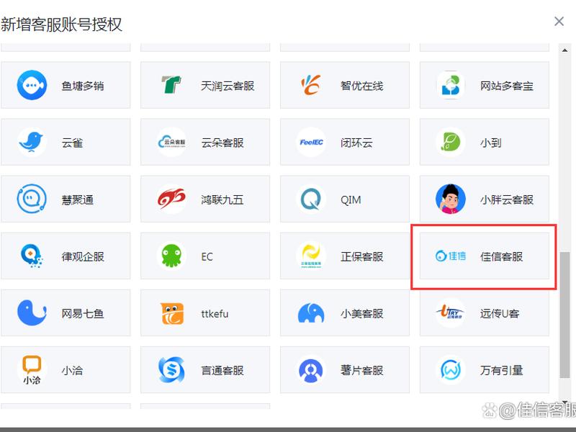Image resolution: width=576 pixels, height=432 pixels.
Task: Click the EC green octopus icon
Action: (171, 256)
